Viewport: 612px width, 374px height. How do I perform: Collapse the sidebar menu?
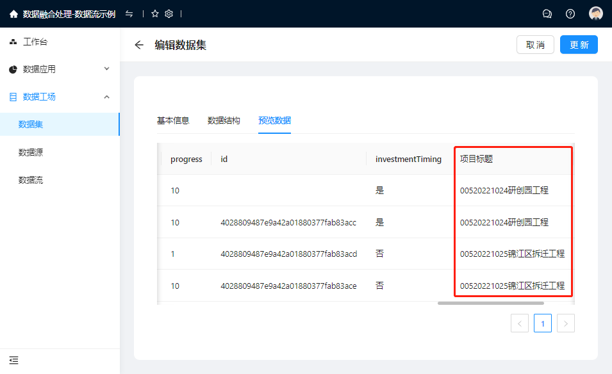(x=13, y=361)
